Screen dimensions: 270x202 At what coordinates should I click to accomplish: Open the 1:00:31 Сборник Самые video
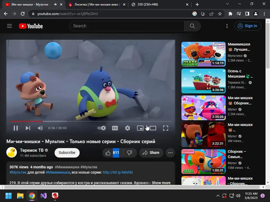coord(203,161)
